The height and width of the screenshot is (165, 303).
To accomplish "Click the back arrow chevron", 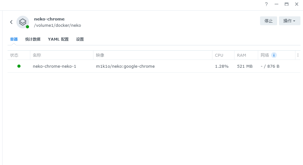I will (x=11, y=22).
